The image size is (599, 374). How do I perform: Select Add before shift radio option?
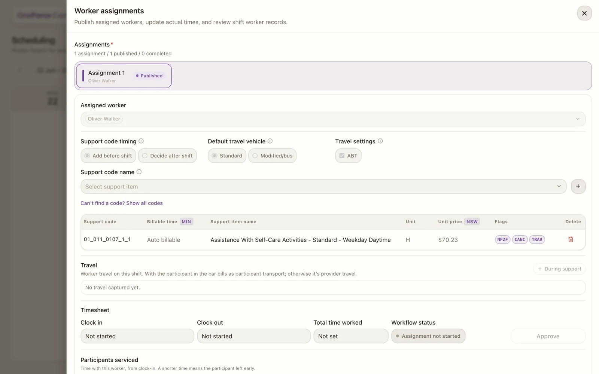point(109,156)
